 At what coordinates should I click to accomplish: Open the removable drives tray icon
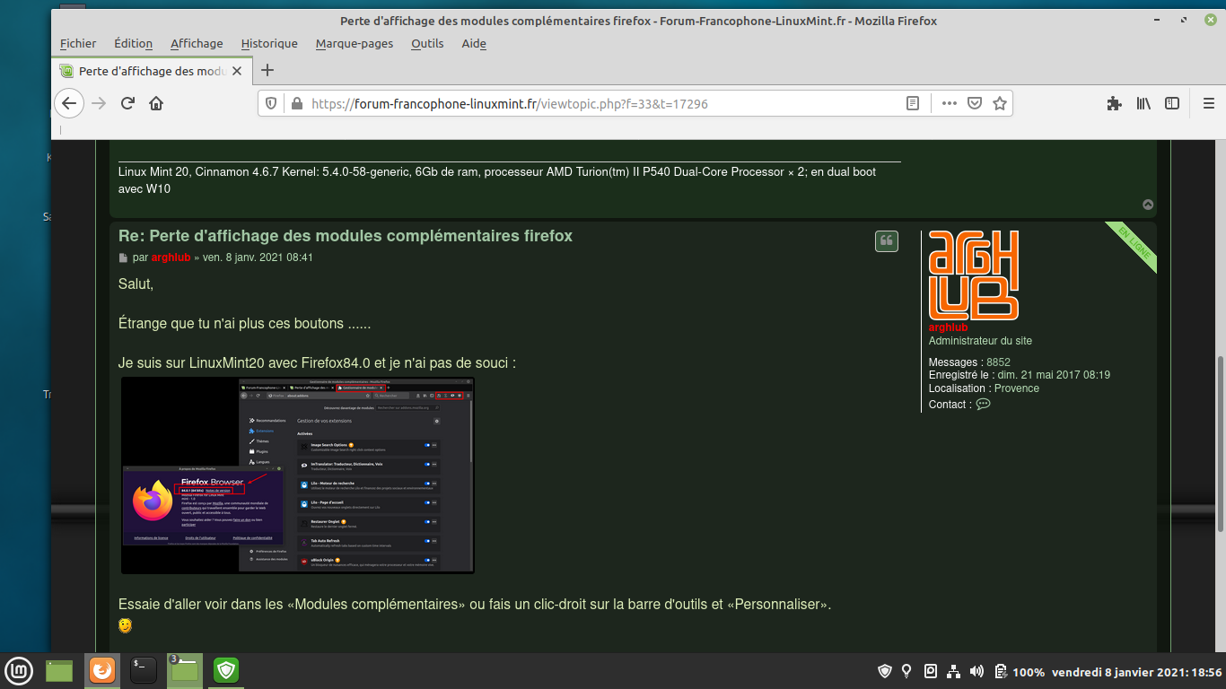click(931, 671)
